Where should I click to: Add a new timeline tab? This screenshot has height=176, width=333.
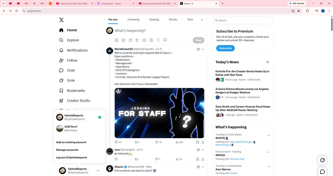pyautogui.click(x=202, y=20)
